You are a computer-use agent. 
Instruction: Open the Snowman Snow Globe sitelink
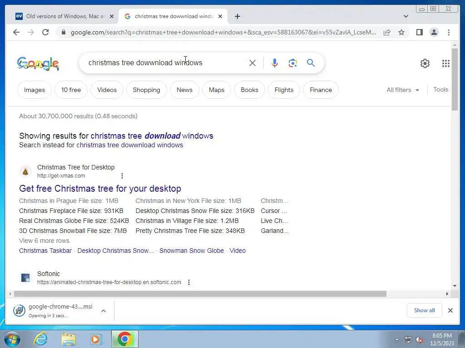(x=192, y=251)
